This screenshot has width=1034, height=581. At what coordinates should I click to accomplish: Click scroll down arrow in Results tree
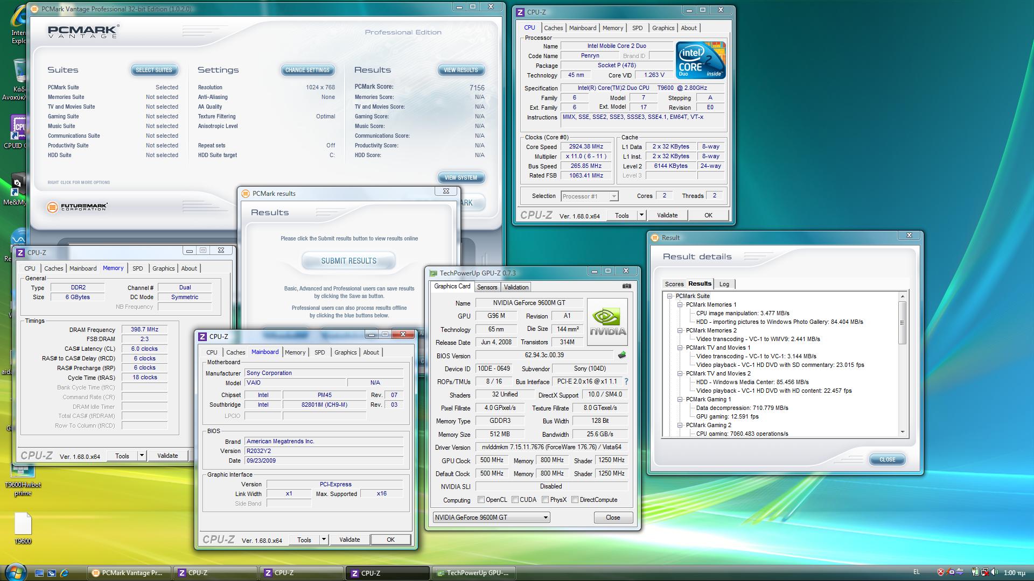coord(902,432)
